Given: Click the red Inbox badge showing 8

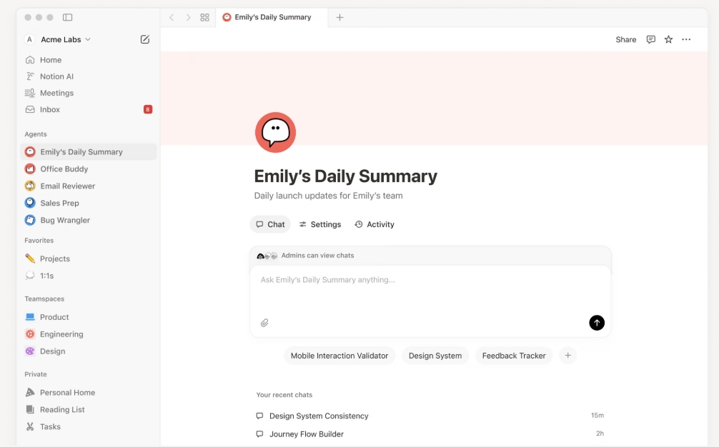Looking at the screenshot, I should 148,109.
